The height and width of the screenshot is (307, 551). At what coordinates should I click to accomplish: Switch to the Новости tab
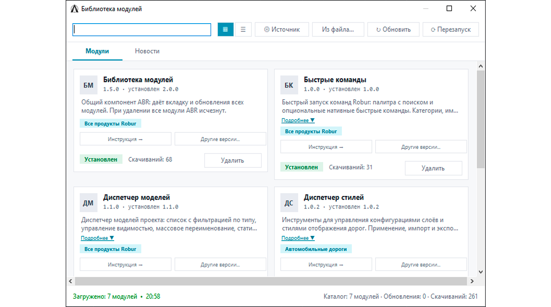(147, 51)
